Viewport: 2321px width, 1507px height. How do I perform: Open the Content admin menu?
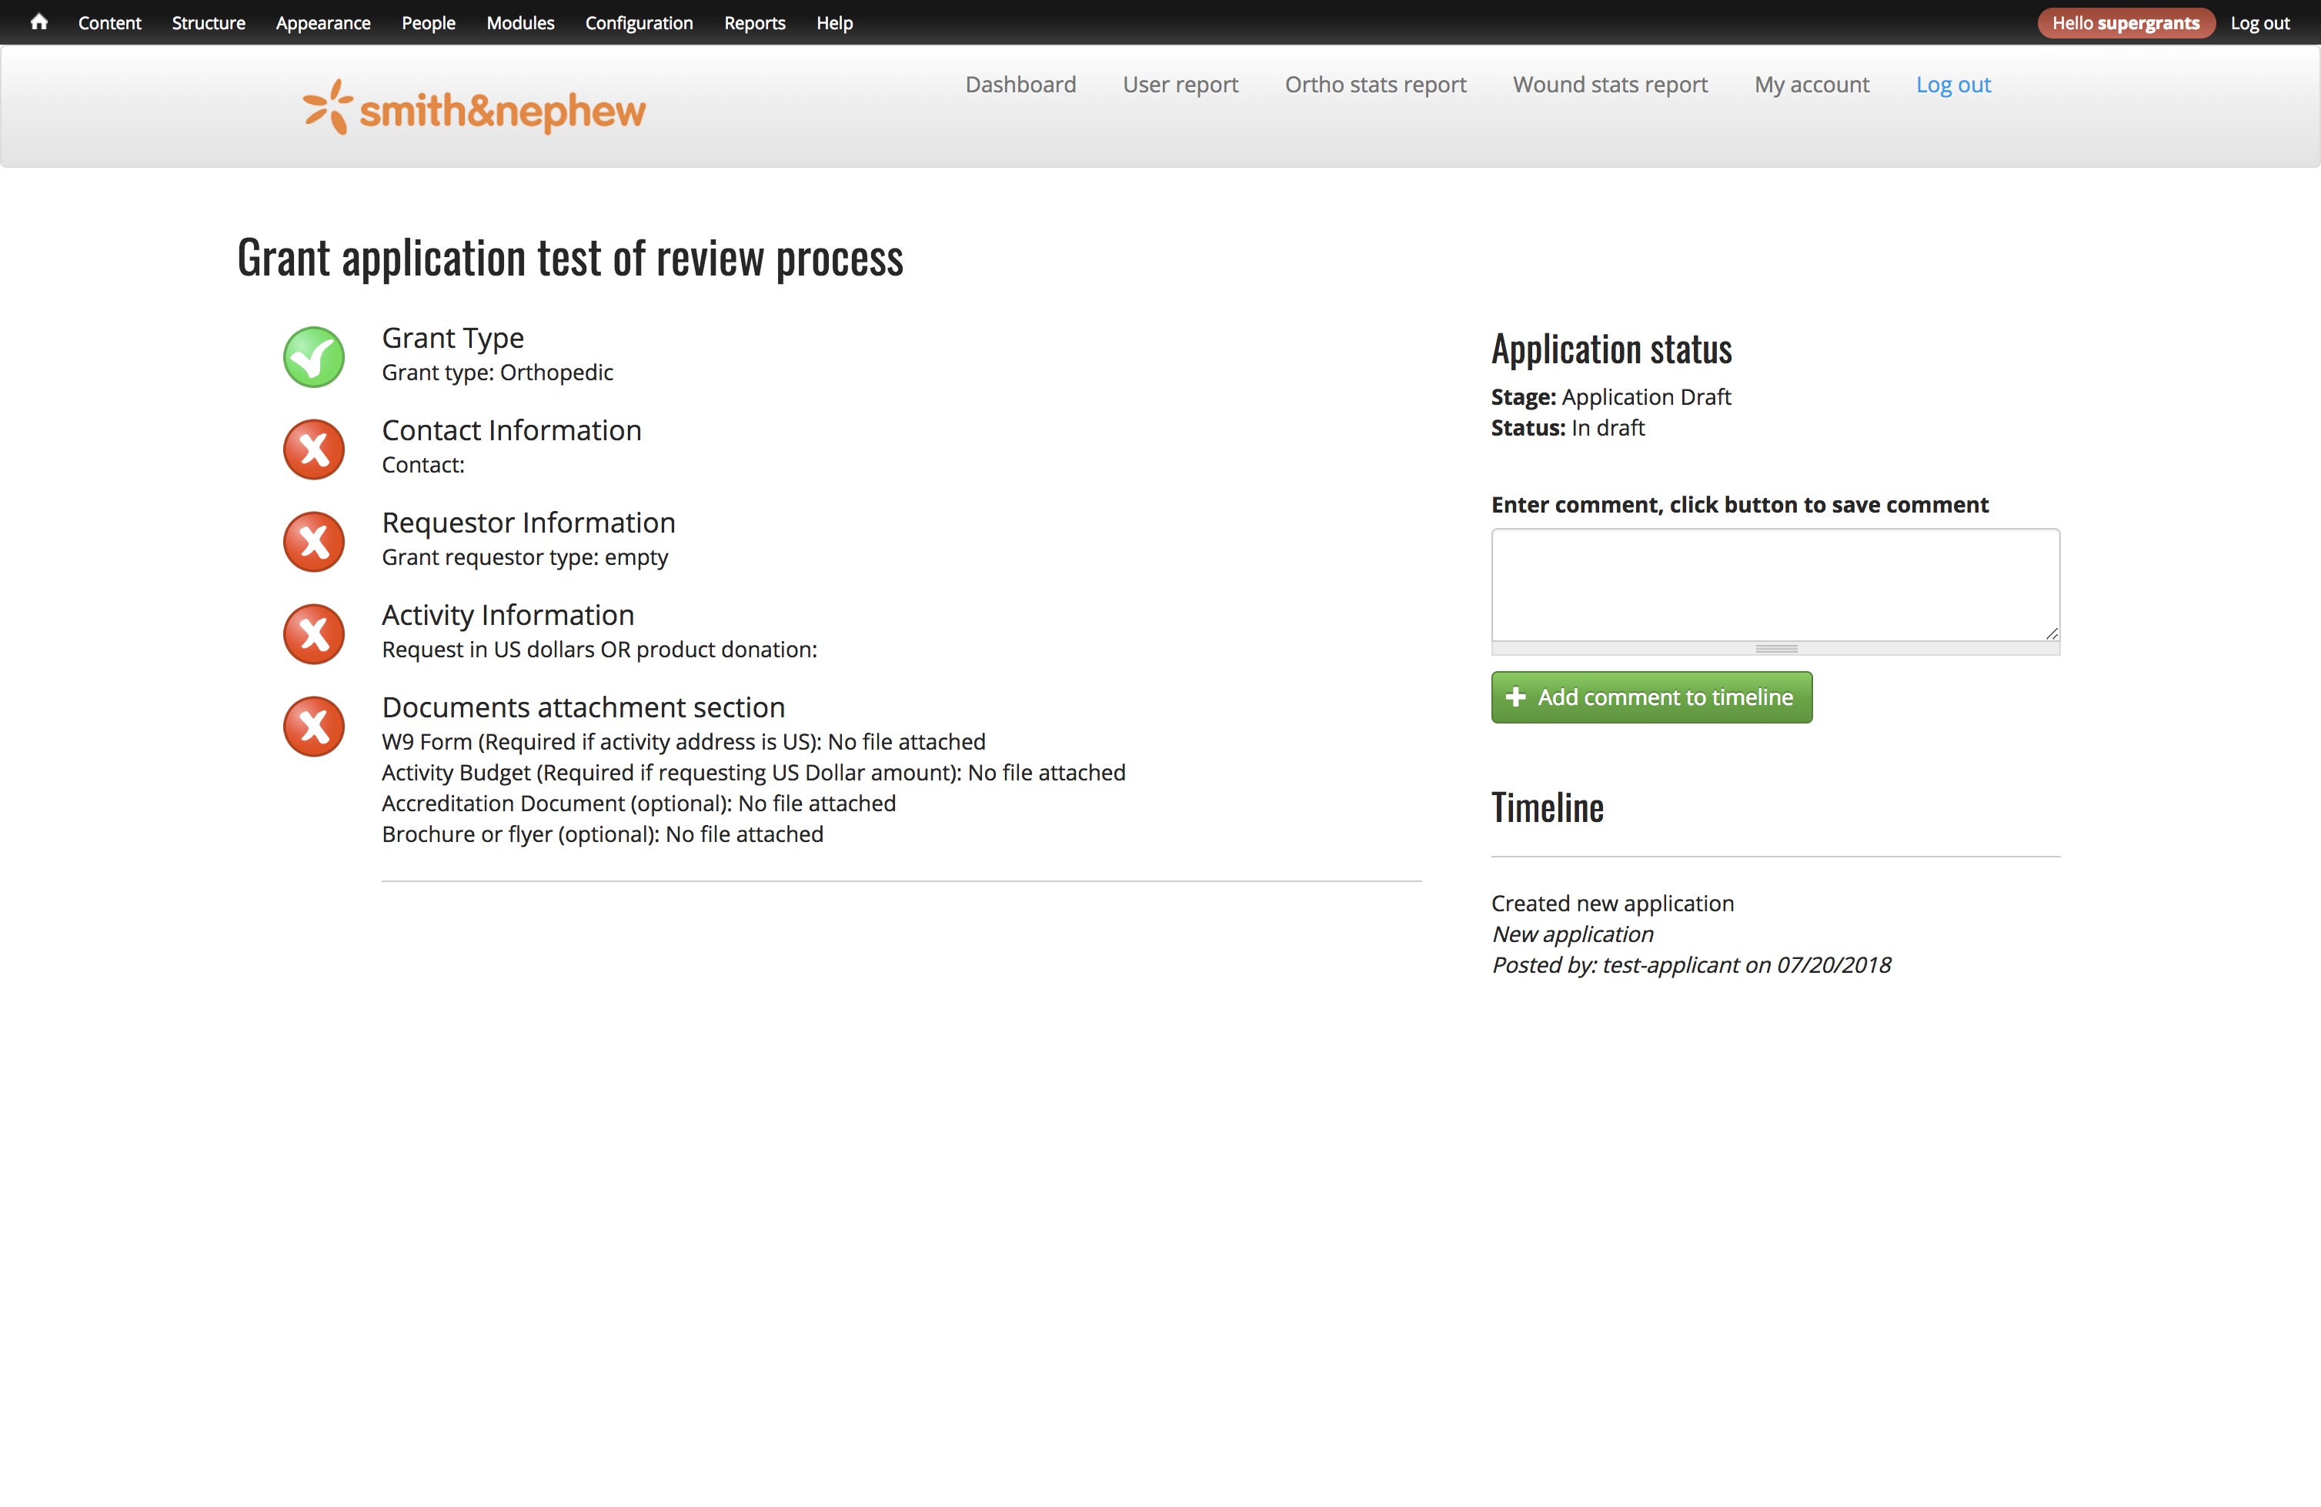click(x=109, y=22)
